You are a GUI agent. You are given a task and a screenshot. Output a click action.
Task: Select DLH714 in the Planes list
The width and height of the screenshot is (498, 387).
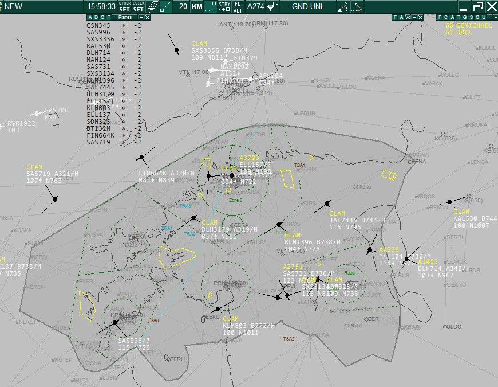[x=98, y=53]
